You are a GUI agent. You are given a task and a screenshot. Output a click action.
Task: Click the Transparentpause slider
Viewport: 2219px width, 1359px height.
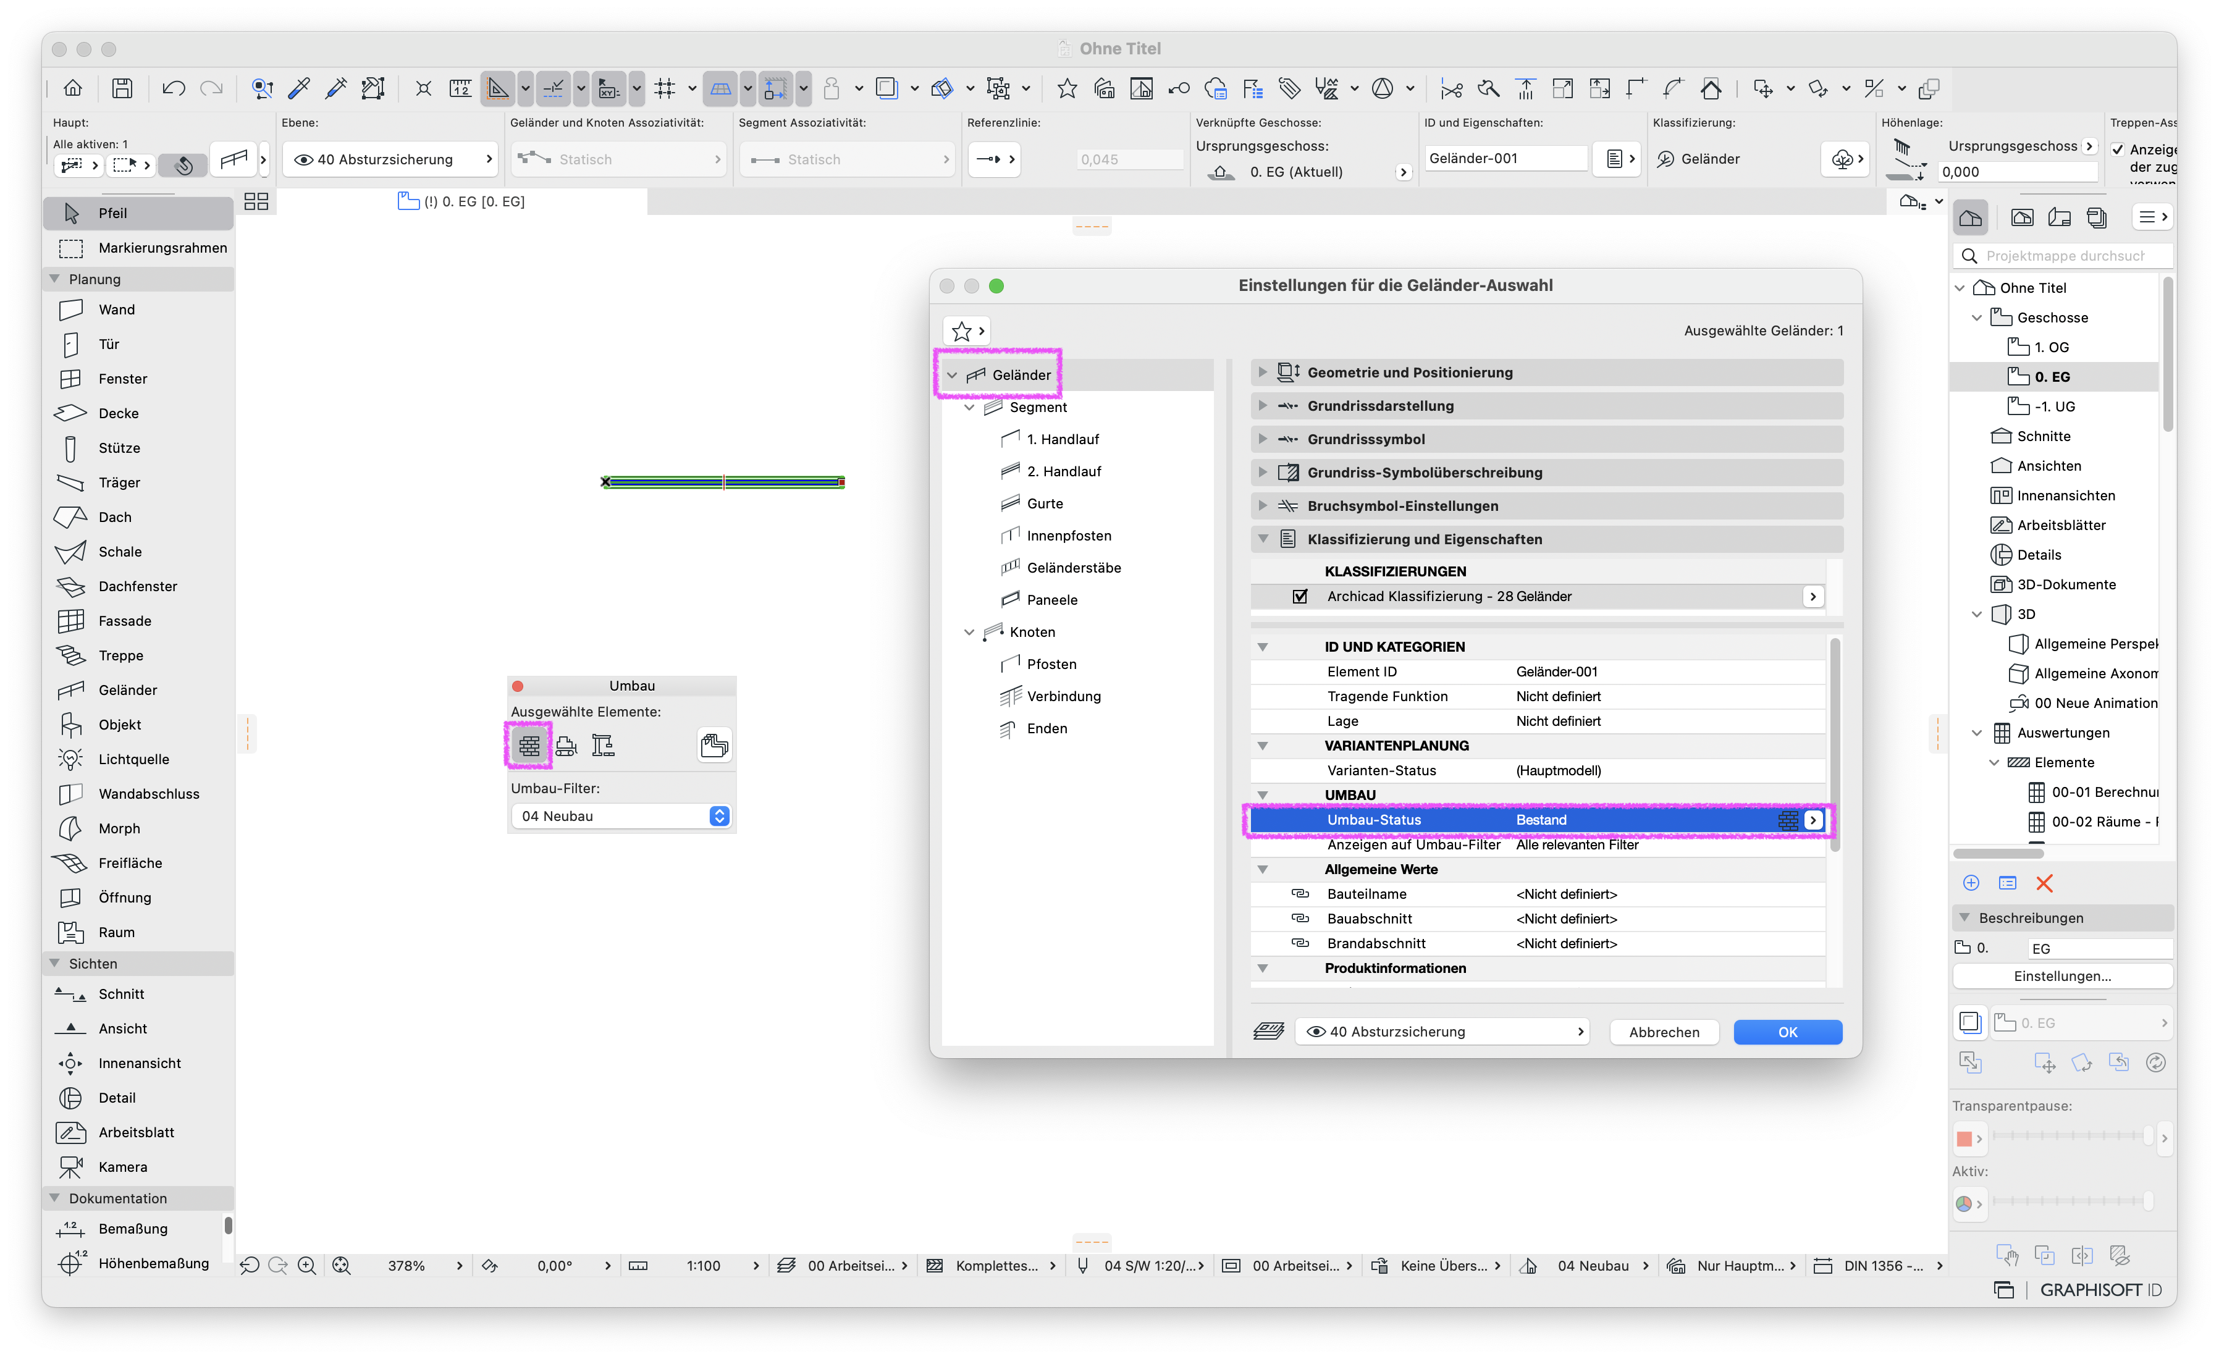point(2071,1137)
